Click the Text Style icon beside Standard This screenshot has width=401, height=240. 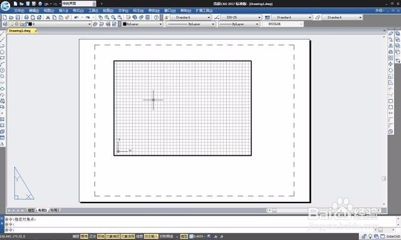(x=167, y=18)
